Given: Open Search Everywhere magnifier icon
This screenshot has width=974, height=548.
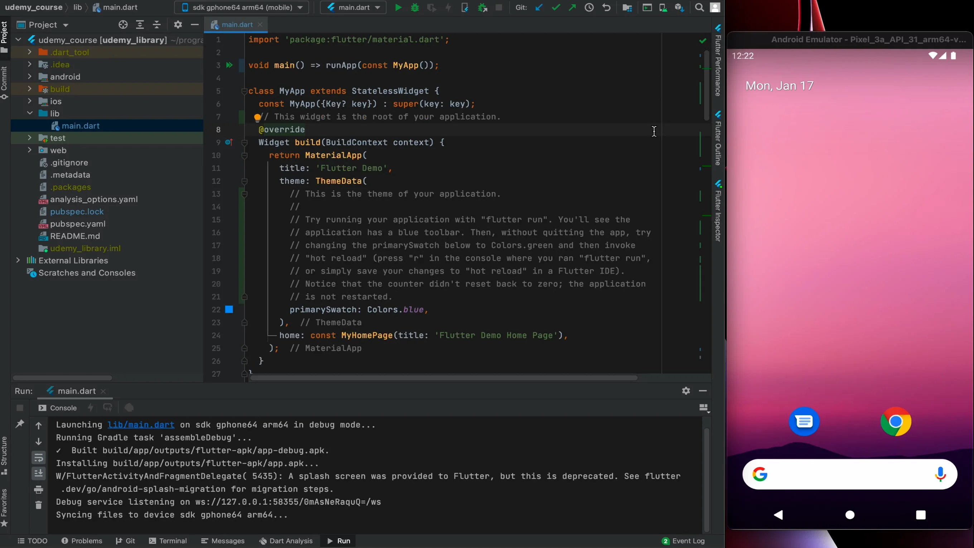Looking at the screenshot, I should (699, 8).
